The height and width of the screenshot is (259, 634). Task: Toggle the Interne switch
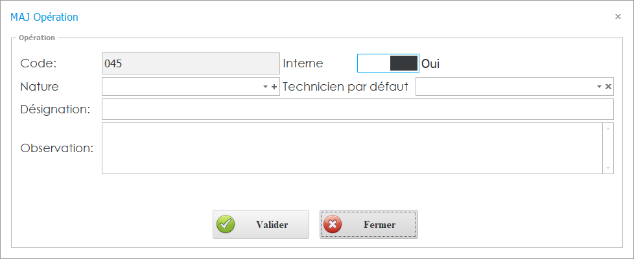coord(388,63)
